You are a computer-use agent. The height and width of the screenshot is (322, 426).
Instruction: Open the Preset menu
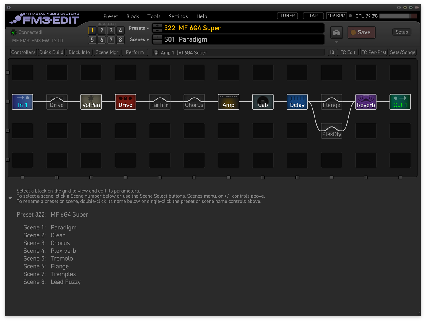point(111,16)
